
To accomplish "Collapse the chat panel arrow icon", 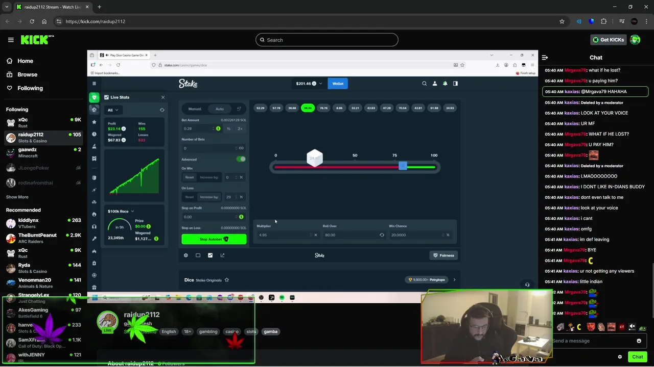I will 545,58.
